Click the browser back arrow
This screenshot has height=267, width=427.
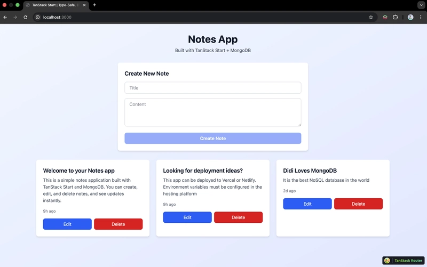tap(5, 17)
